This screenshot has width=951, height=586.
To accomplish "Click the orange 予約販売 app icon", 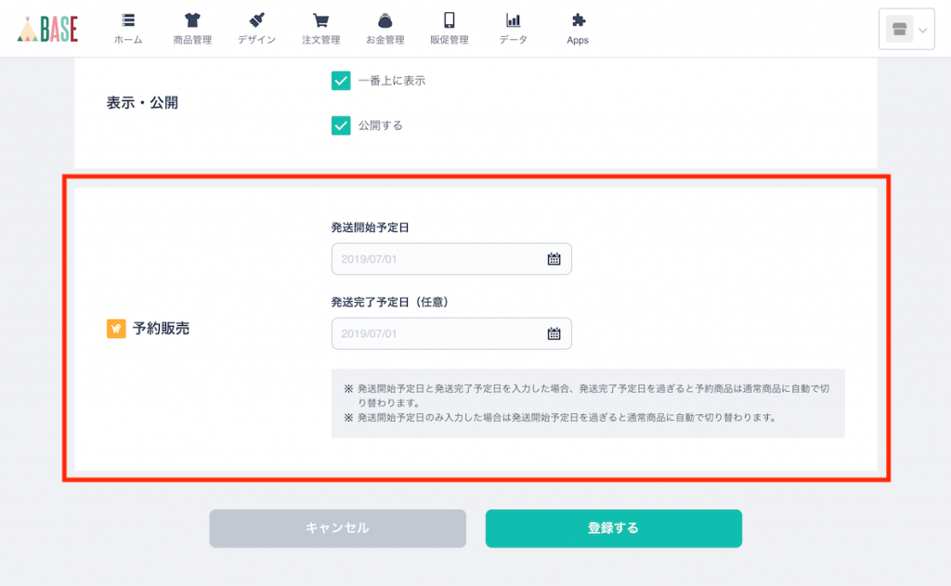I will click(116, 329).
